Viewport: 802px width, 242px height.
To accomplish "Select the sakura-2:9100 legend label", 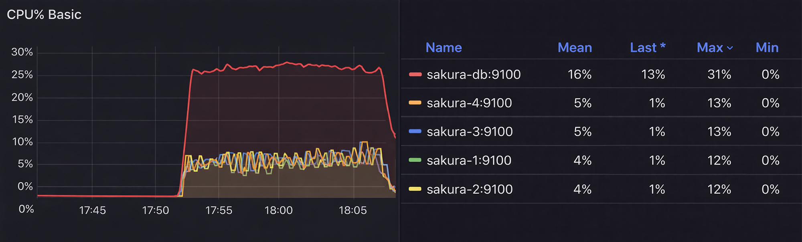I will [470, 189].
